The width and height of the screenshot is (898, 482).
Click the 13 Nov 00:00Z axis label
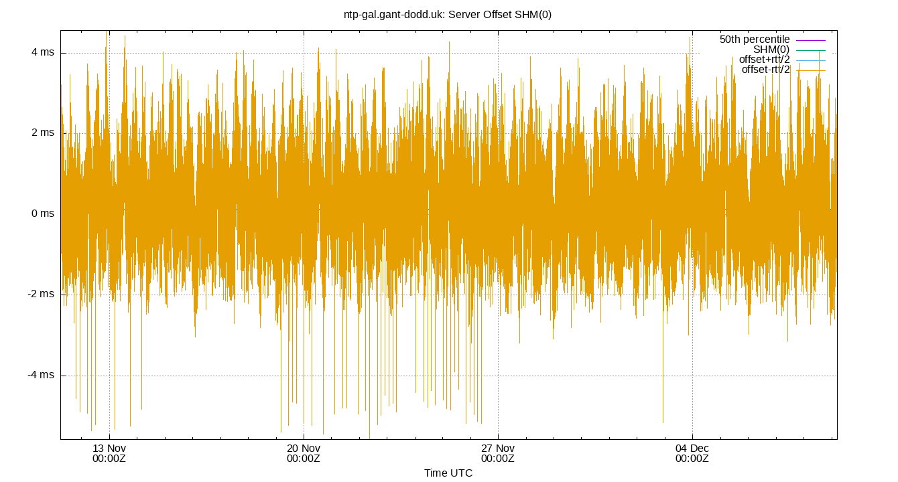click(108, 453)
